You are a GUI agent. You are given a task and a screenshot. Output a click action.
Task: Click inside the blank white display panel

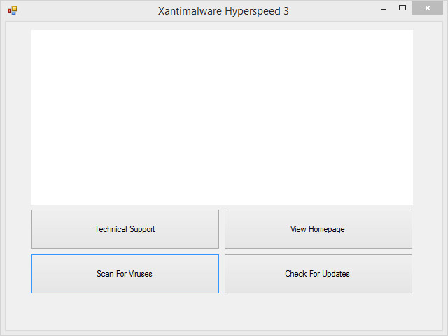click(x=222, y=117)
